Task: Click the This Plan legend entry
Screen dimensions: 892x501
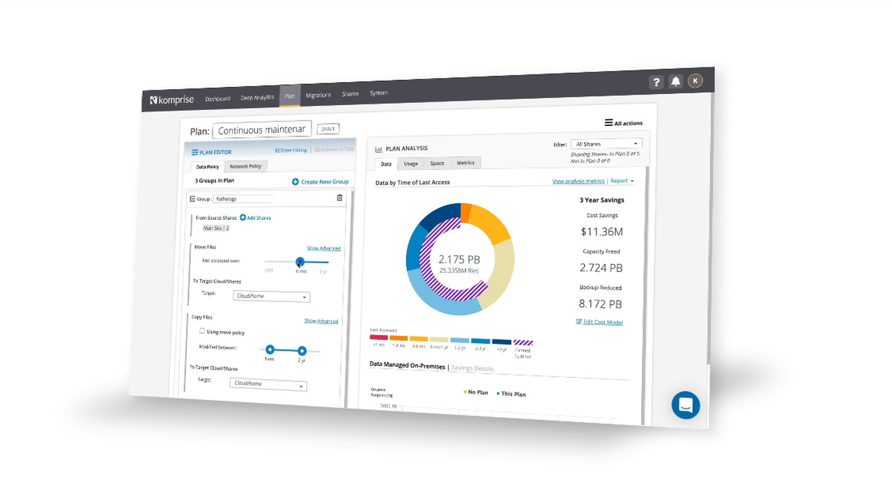Action: 512,394
